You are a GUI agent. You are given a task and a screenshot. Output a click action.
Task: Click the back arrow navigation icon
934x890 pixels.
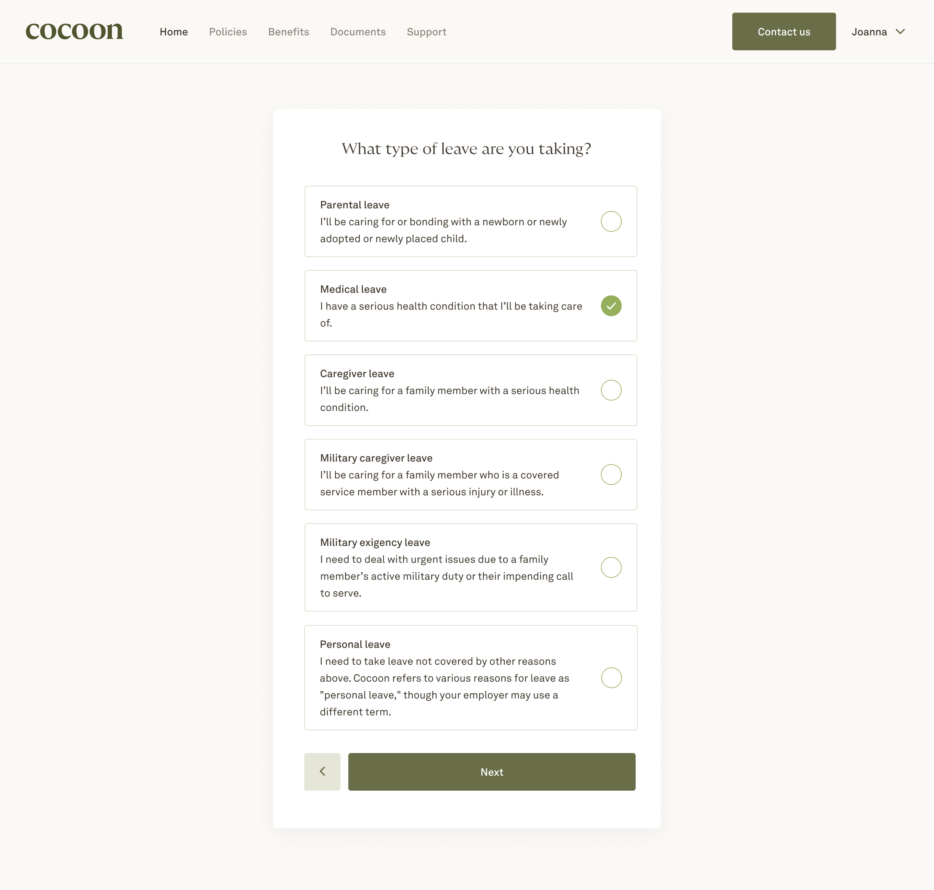(323, 772)
